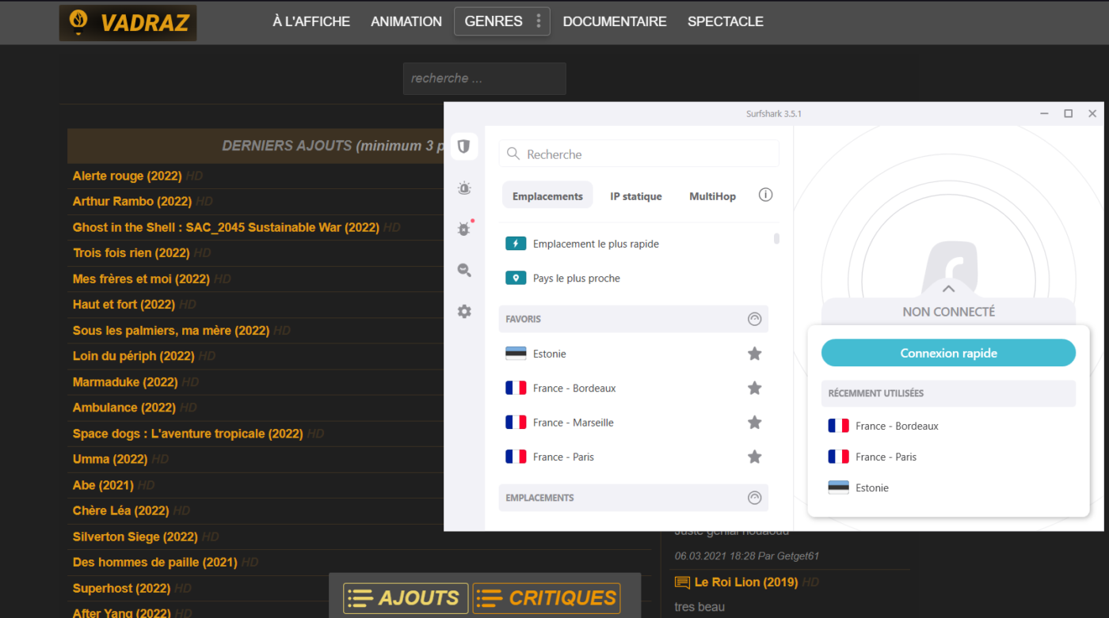This screenshot has width=1109, height=618.
Task: Open Le Roi Lion (2019) review link
Action: [x=746, y=582]
